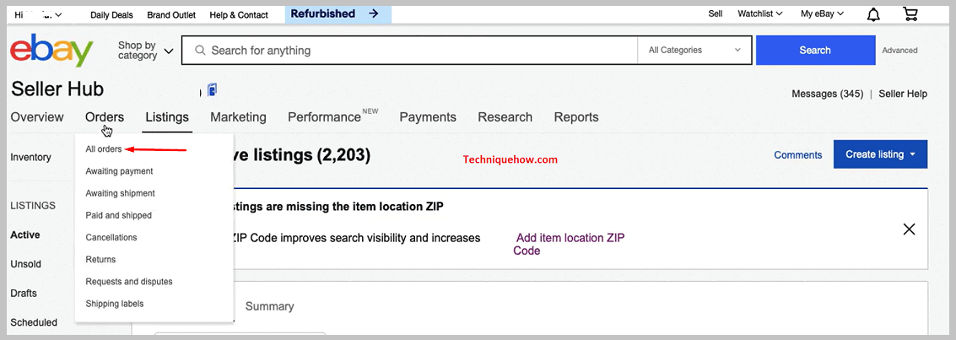
Task: Choose Awaiting payment in Orders menu
Action: click(x=119, y=171)
